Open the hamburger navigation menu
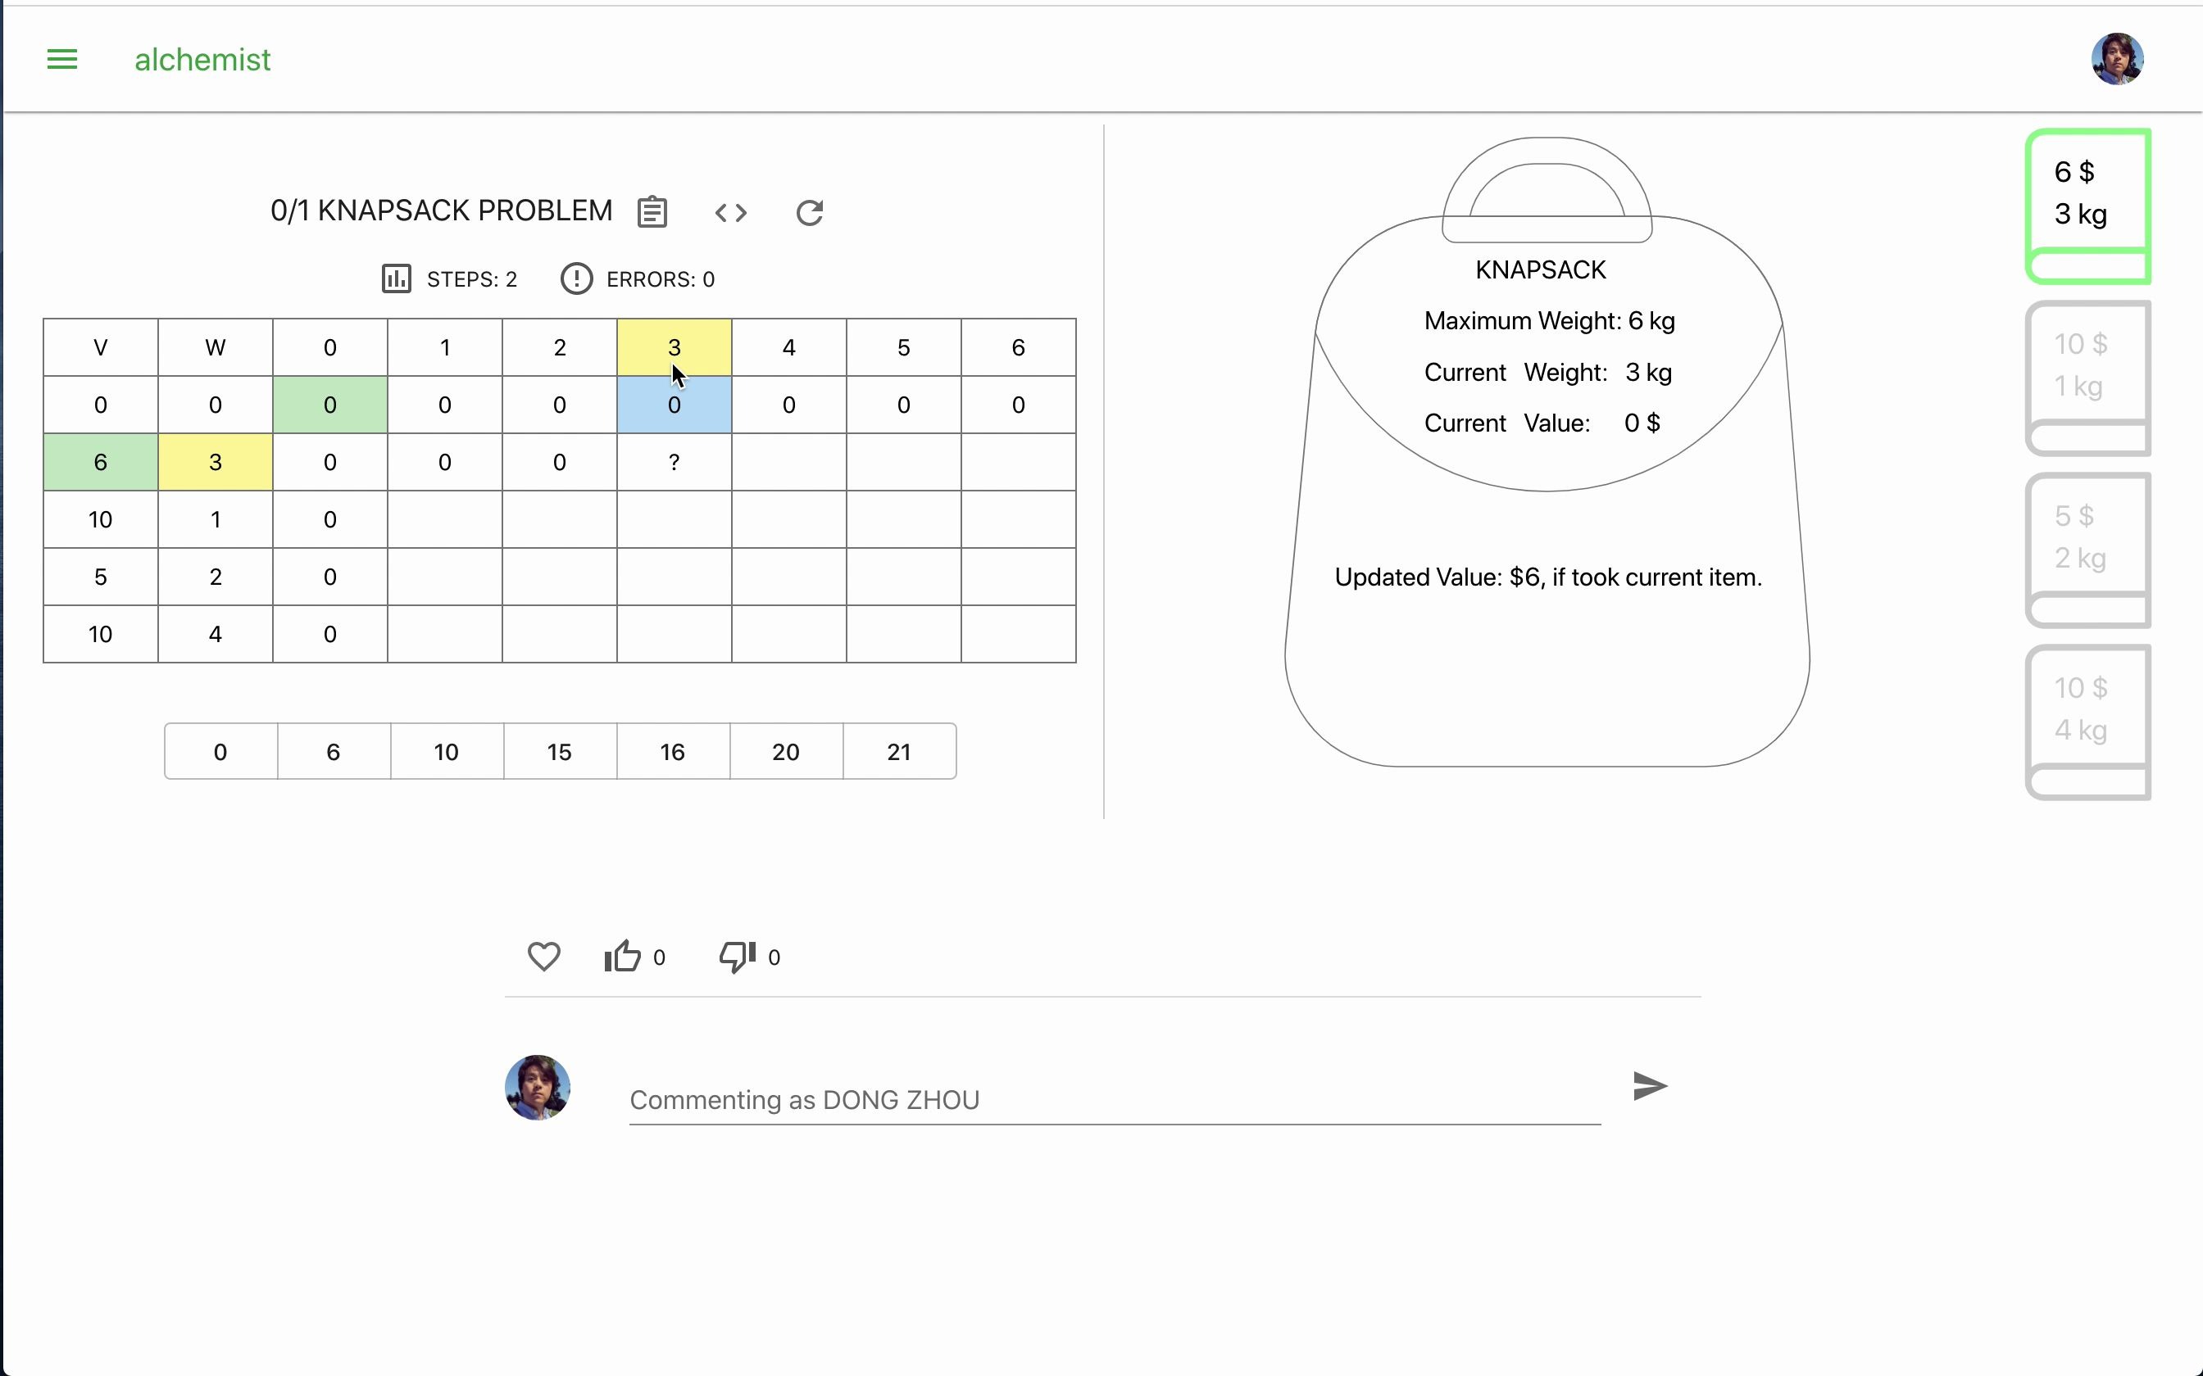The image size is (2203, 1376). pos(62,60)
